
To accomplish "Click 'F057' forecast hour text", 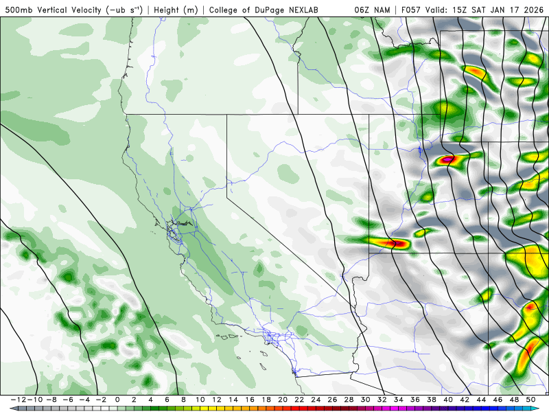I will pyautogui.click(x=410, y=10).
